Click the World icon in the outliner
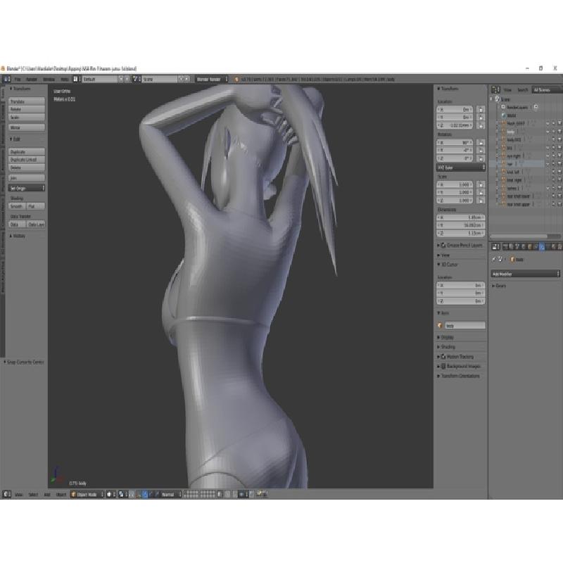 [x=503, y=115]
